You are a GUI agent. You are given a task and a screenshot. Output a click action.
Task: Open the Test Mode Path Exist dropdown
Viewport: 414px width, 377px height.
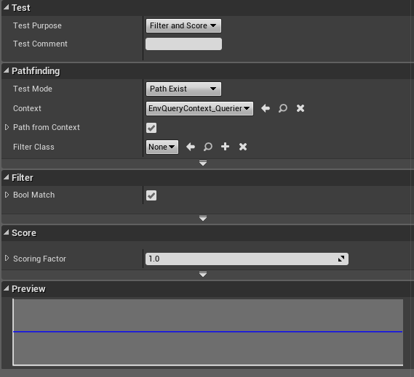[x=183, y=89]
